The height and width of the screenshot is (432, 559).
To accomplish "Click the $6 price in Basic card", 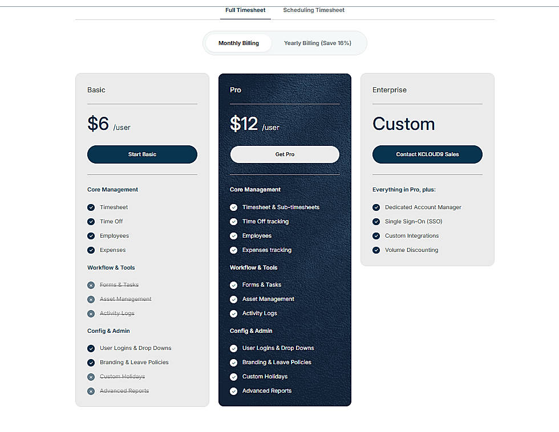I will tap(98, 124).
